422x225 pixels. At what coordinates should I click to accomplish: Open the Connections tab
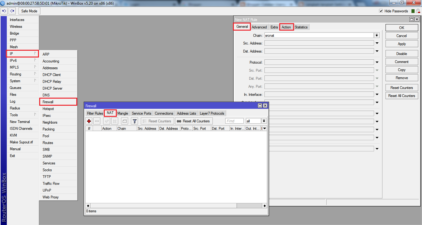click(164, 113)
